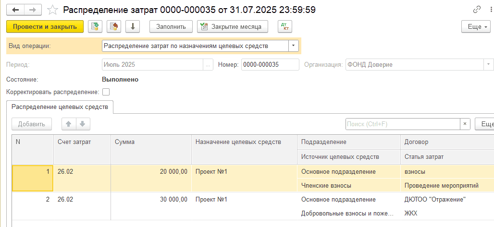Copy the document link via chain icon
Viewport: 494px width, 227px height.
[477, 10]
